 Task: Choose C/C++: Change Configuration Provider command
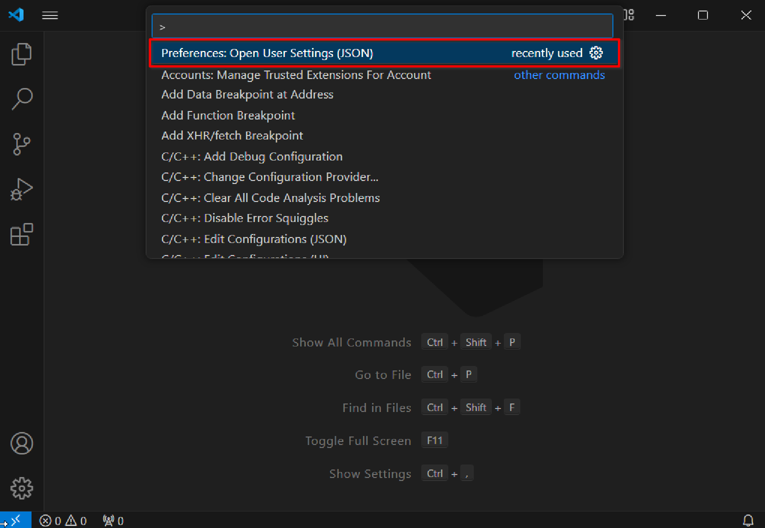tap(270, 177)
